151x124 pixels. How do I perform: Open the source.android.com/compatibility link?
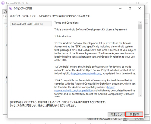(x=73, y=90)
